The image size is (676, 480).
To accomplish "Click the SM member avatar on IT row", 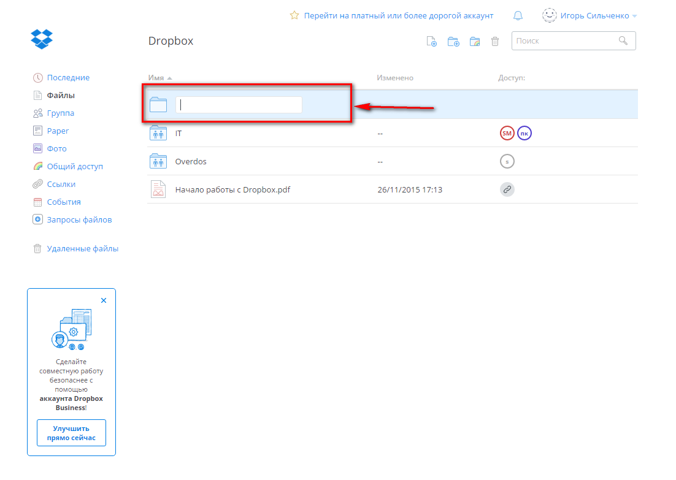I will (507, 133).
